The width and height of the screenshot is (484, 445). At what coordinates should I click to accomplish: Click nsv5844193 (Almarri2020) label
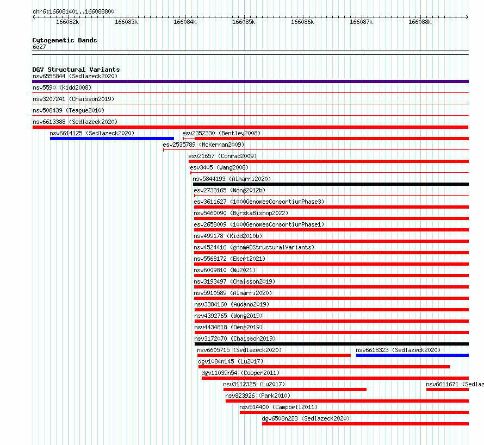(x=232, y=179)
